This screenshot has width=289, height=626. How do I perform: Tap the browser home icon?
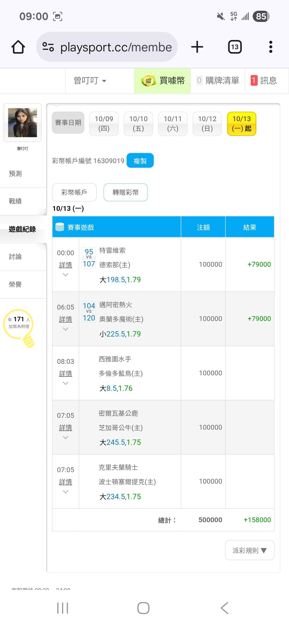18,47
